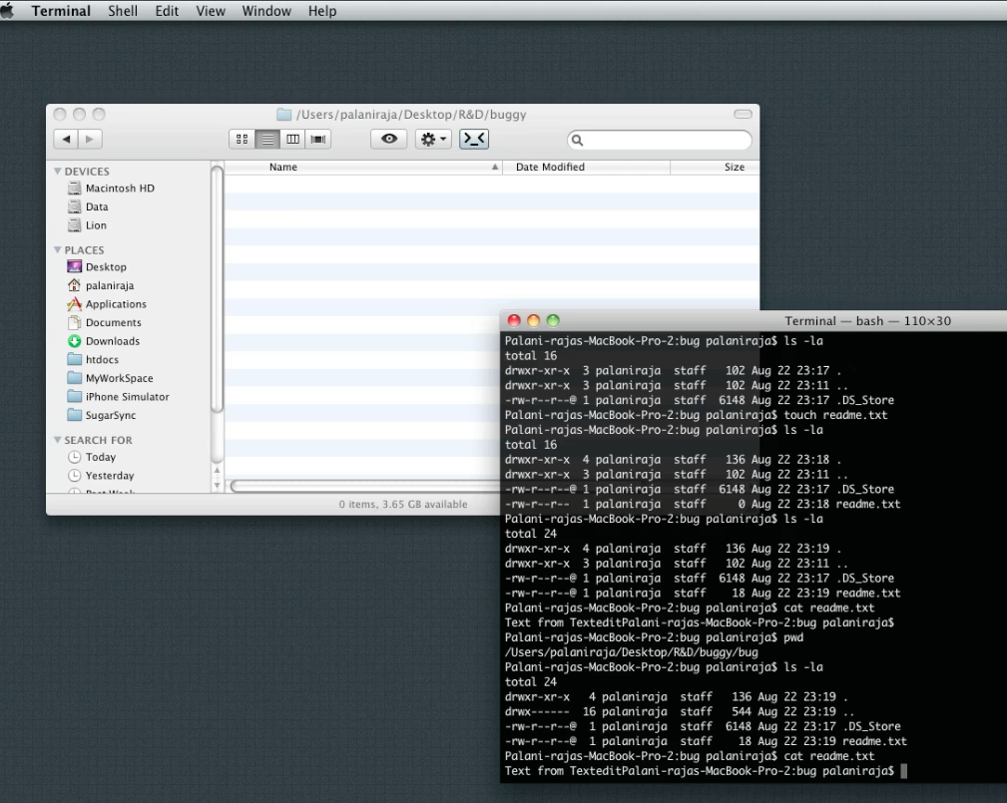Collapse the DEVICES sidebar section
The width and height of the screenshot is (1007, 803).
58,172
